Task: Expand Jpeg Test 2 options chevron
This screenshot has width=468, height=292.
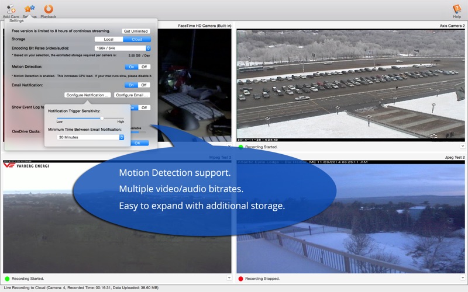Action: [x=462, y=277]
